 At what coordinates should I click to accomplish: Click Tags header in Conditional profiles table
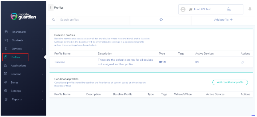164,94
